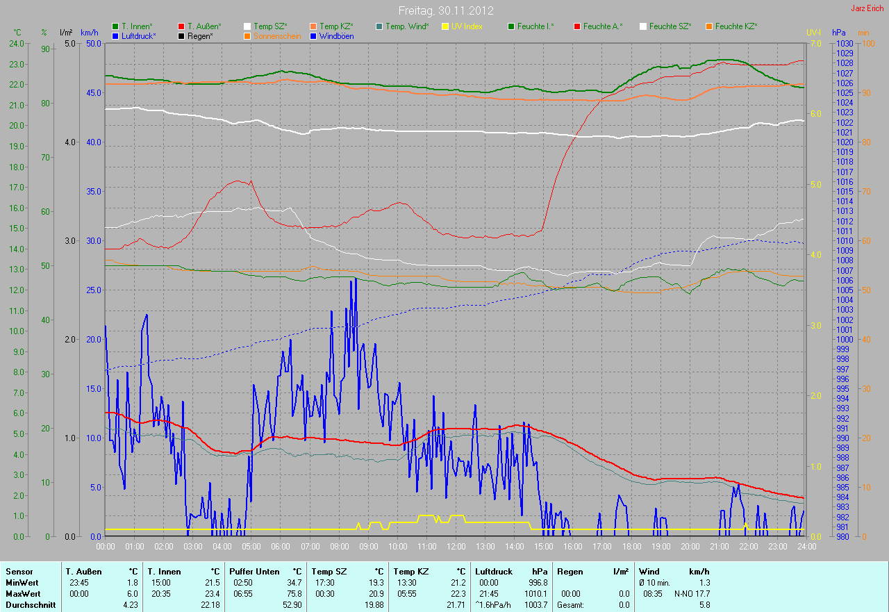Click the white Temp SZ legend square

click(247, 26)
